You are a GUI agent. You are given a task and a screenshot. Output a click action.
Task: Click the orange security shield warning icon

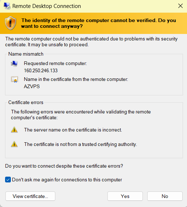tap(10, 23)
